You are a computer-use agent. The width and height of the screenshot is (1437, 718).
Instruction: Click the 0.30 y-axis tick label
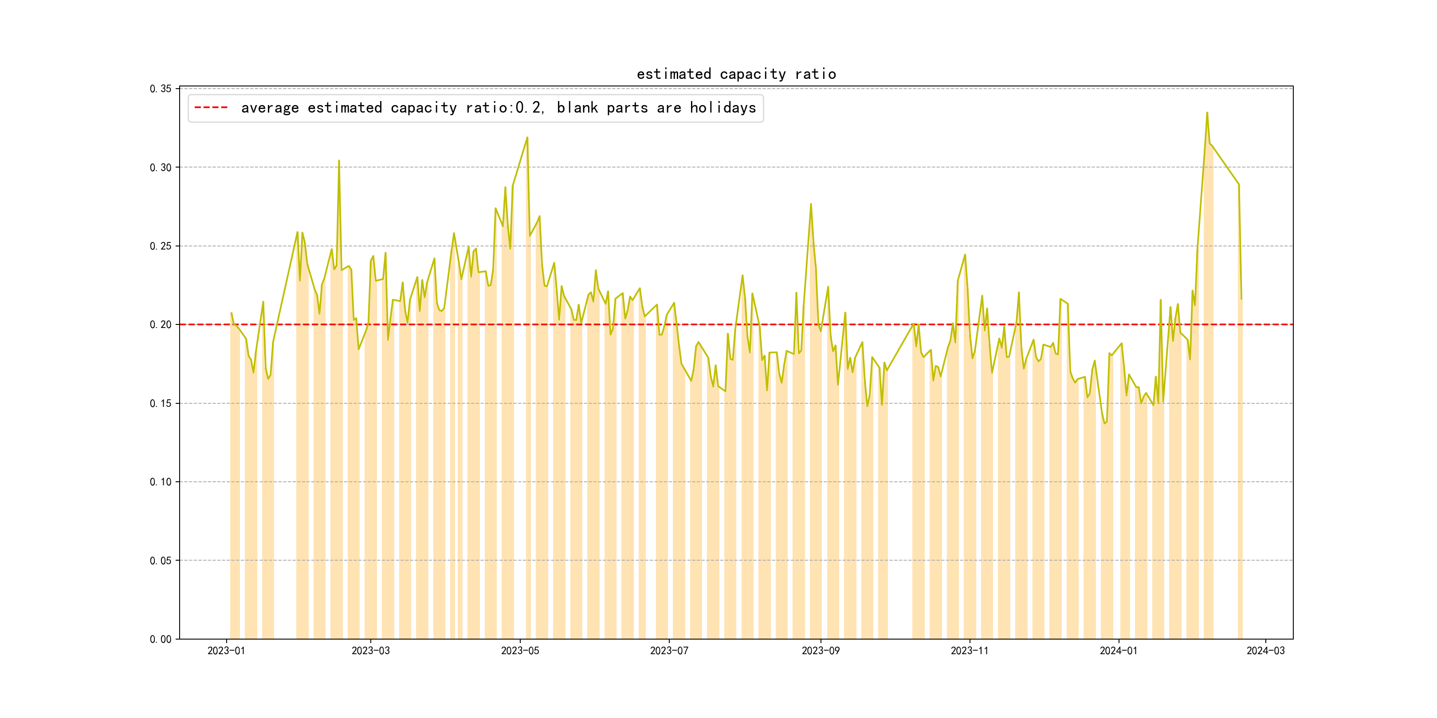click(161, 167)
